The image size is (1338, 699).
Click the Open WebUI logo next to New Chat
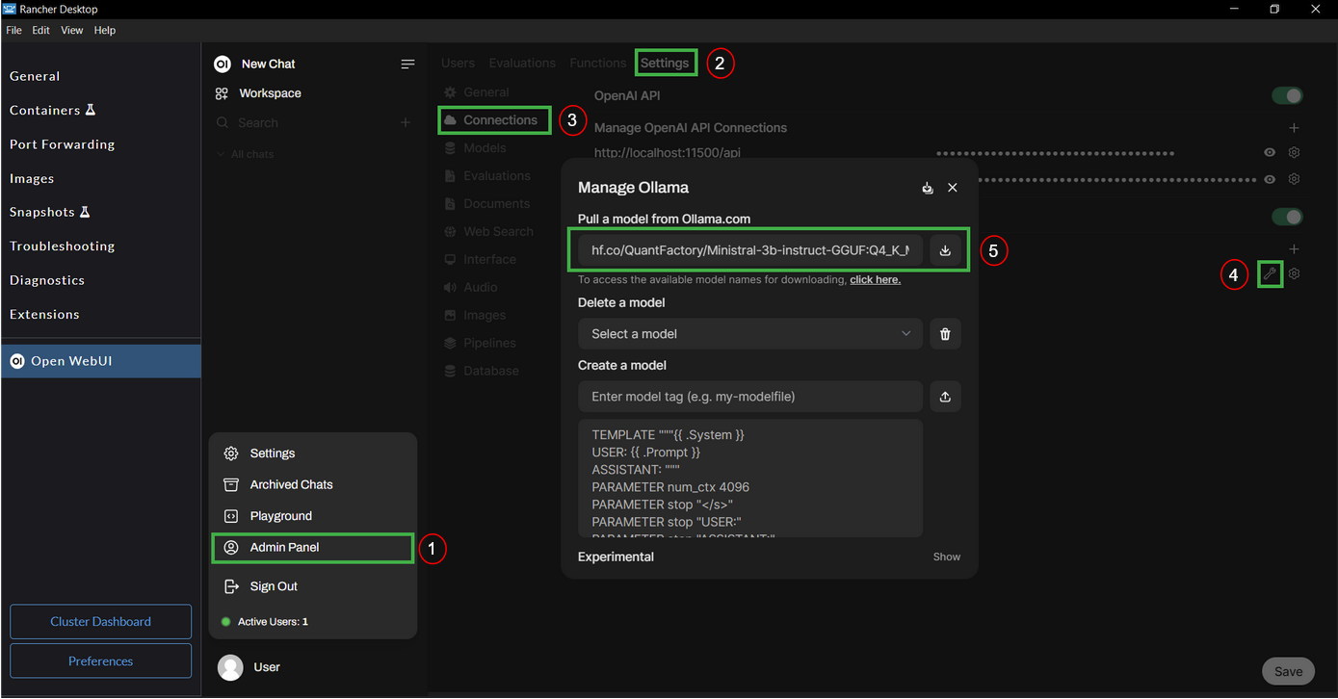[223, 64]
